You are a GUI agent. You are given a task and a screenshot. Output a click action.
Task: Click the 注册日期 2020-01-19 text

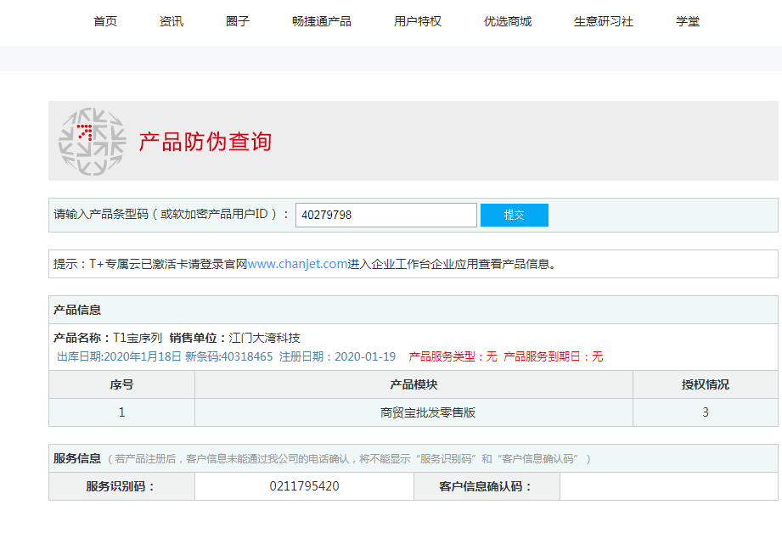338,356
